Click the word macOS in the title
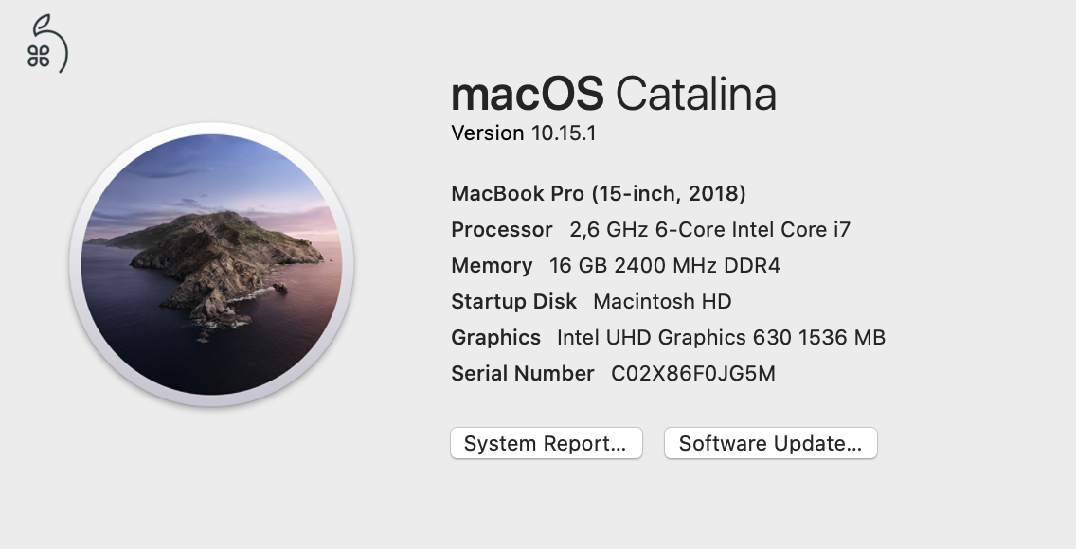The image size is (1076, 549). point(527,94)
